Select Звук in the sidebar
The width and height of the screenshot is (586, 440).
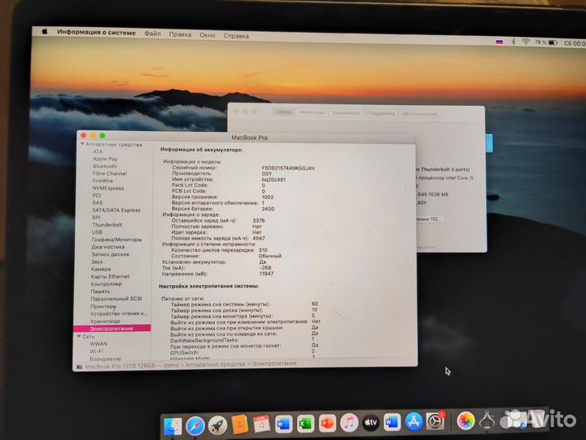pos(97,262)
